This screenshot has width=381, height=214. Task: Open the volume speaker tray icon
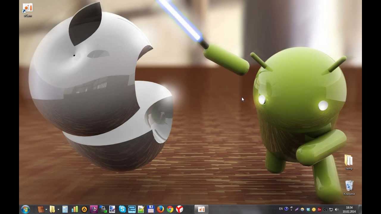[337, 210]
